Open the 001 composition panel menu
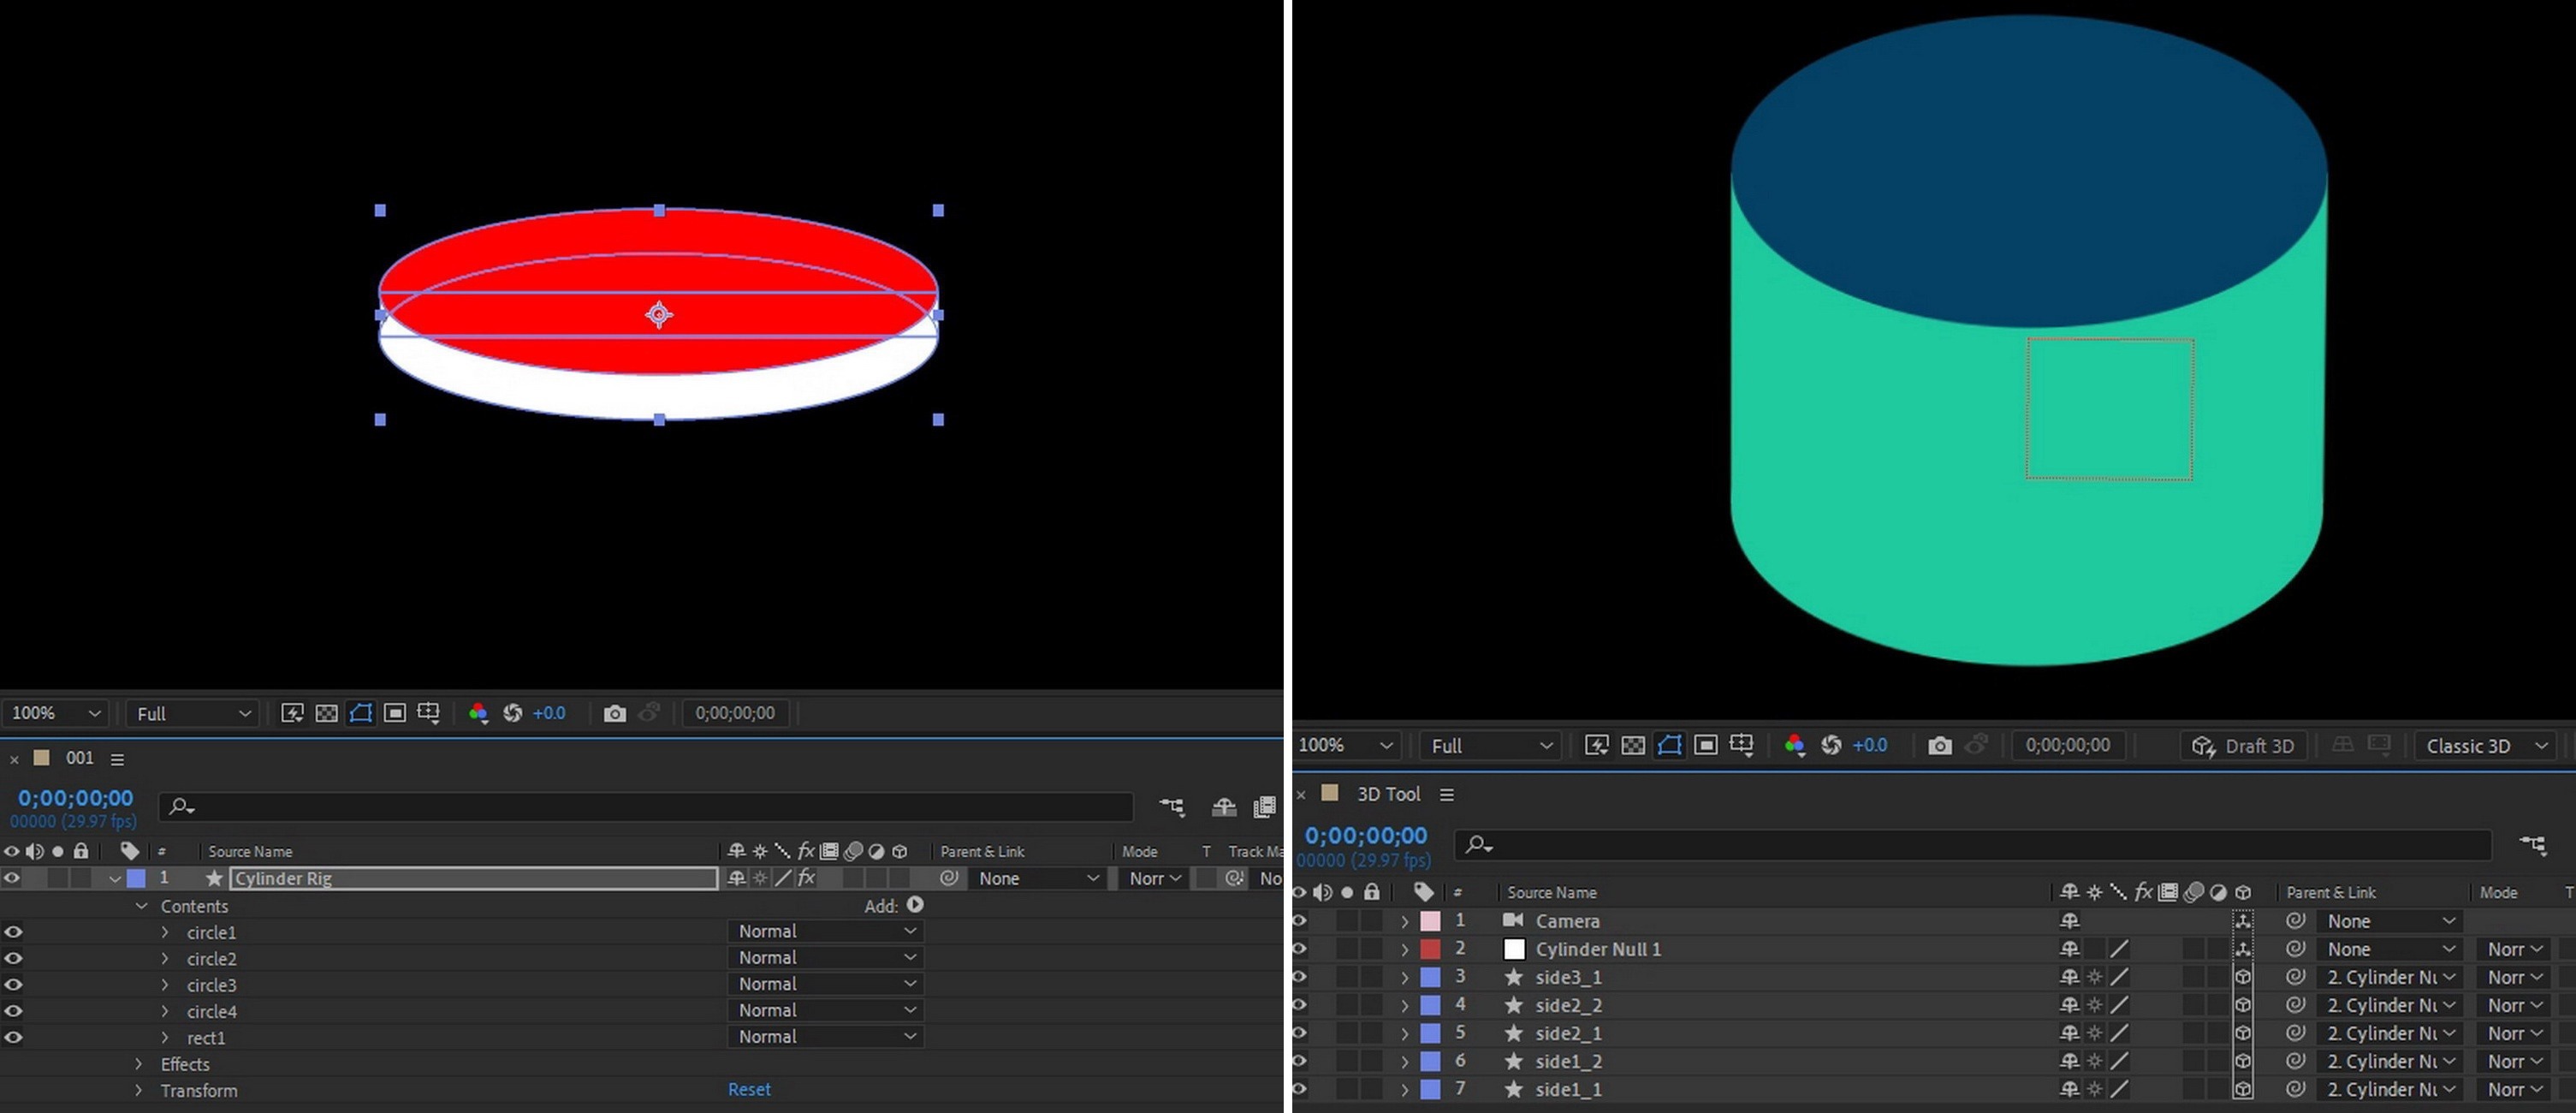This screenshot has height=1113, width=2576. coord(117,759)
